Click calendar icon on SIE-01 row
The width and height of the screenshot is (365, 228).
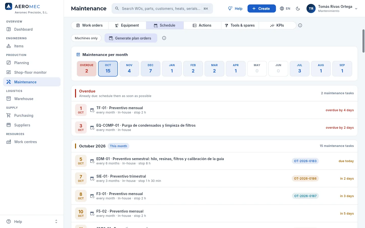[x=92, y=179]
